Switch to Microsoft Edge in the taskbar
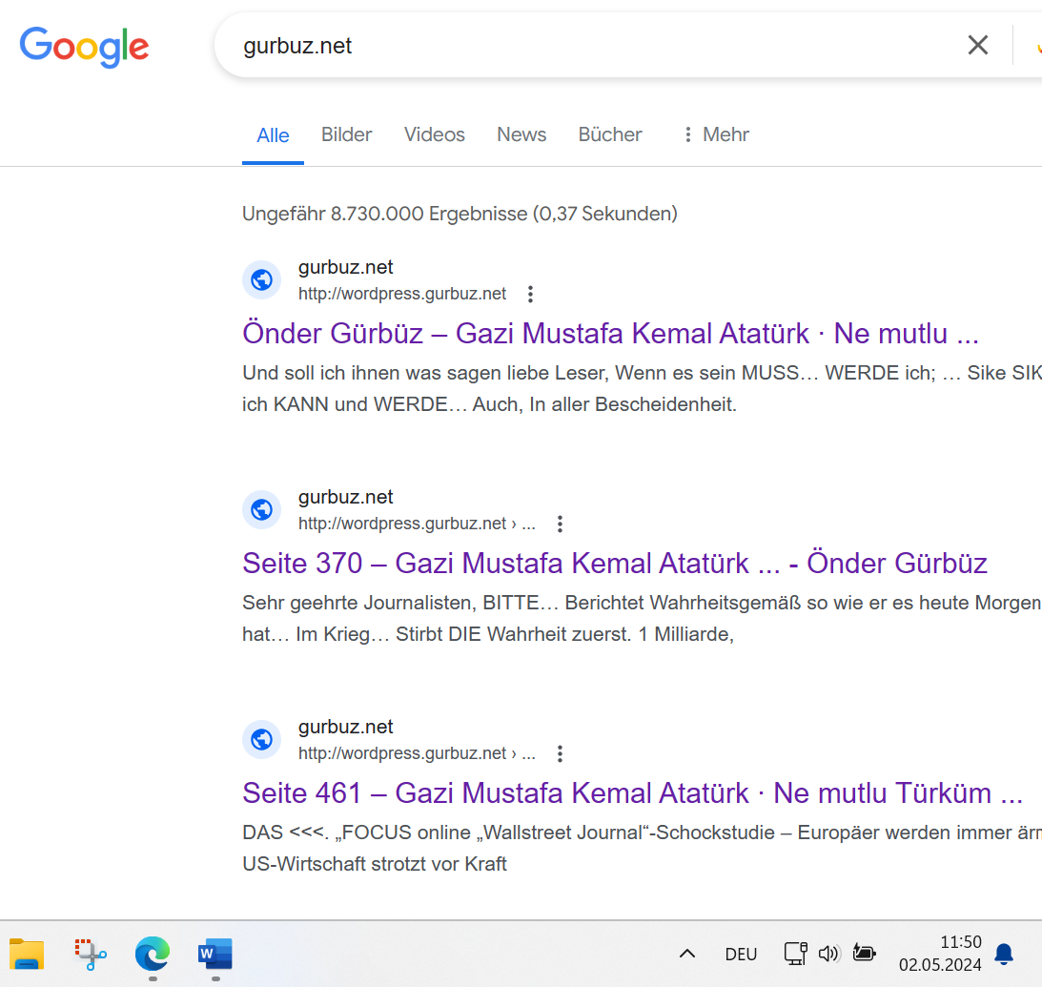The width and height of the screenshot is (1042, 987). click(x=152, y=954)
